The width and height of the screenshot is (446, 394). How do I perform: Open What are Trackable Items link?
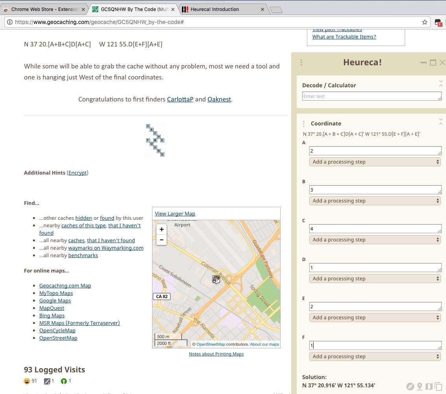click(344, 37)
